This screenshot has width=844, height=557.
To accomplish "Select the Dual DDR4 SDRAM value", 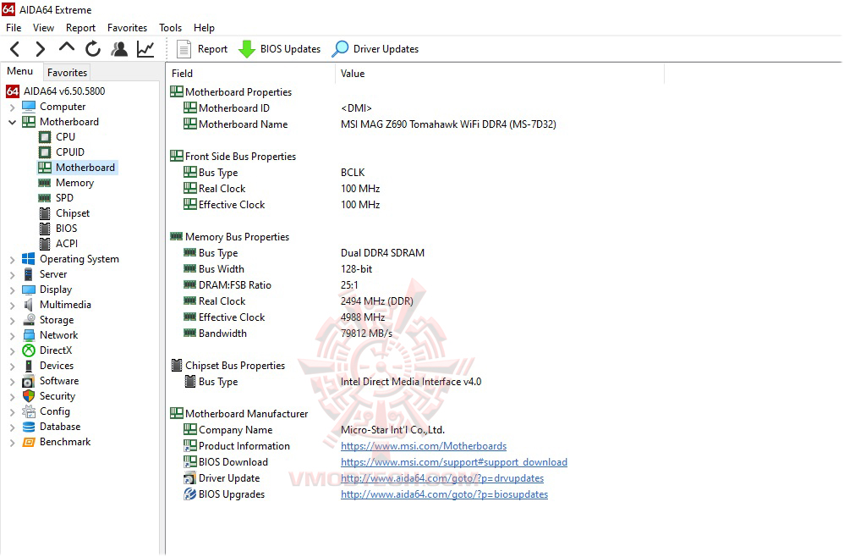I will pyautogui.click(x=383, y=253).
